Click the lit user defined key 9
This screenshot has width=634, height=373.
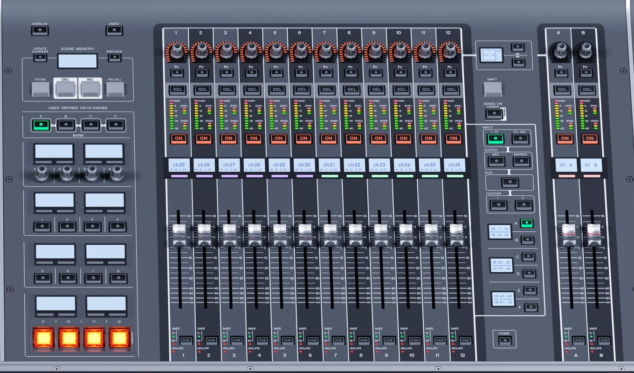click(x=44, y=337)
